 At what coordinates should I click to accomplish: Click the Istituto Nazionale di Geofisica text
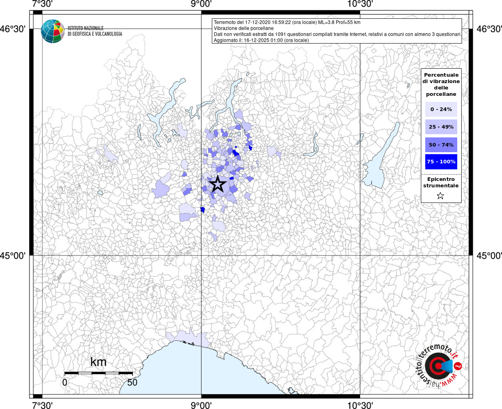pyautogui.click(x=95, y=31)
